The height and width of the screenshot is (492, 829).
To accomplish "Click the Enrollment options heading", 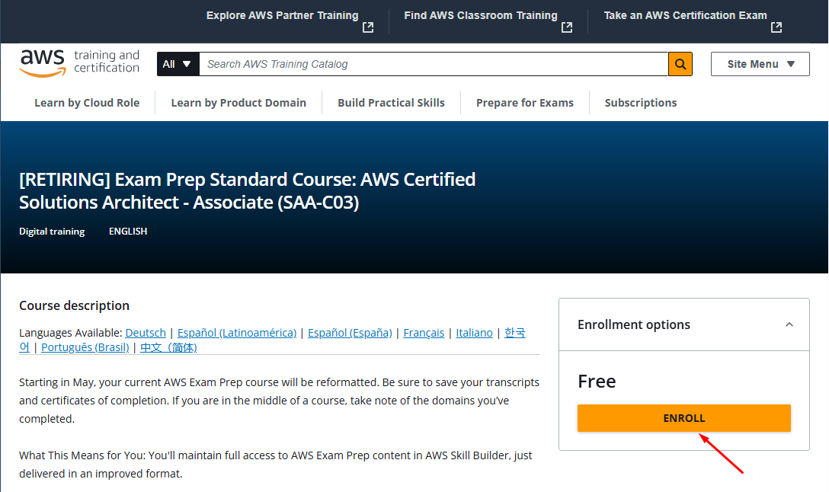I will tap(633, 324).
